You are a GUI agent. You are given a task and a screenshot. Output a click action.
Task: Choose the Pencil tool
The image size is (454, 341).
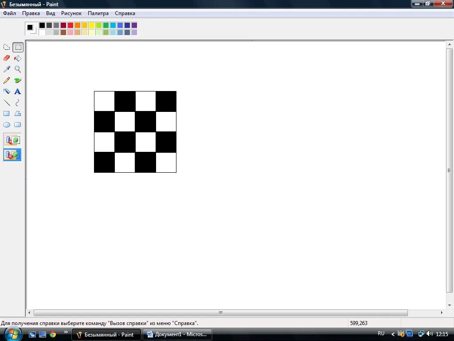click(x=7, y=80)
